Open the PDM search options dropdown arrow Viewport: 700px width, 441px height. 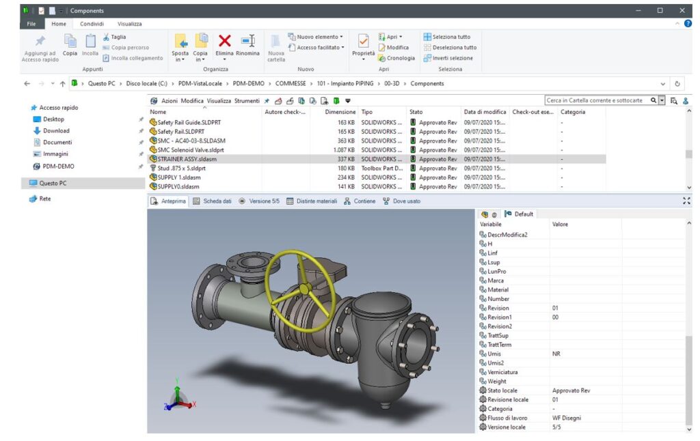662,100
